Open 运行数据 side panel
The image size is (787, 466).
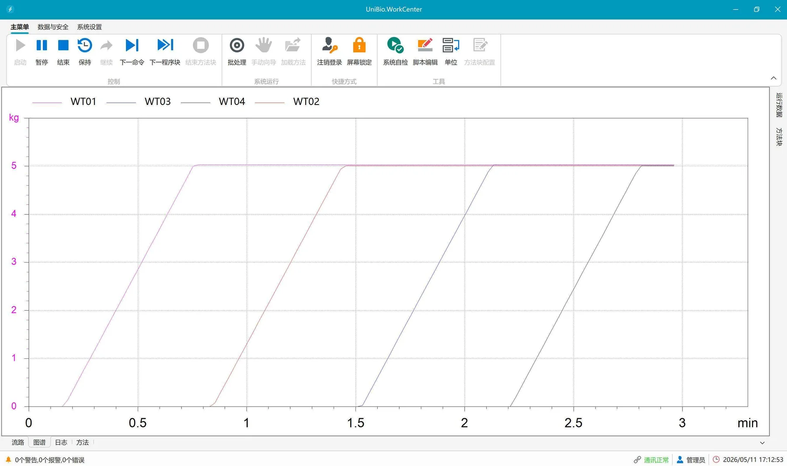click(779, 105)
